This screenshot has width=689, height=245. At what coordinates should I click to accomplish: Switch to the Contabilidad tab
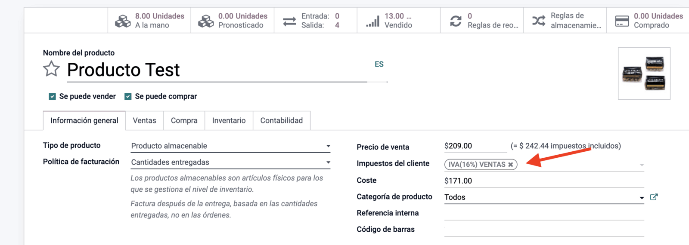point(282,120)
